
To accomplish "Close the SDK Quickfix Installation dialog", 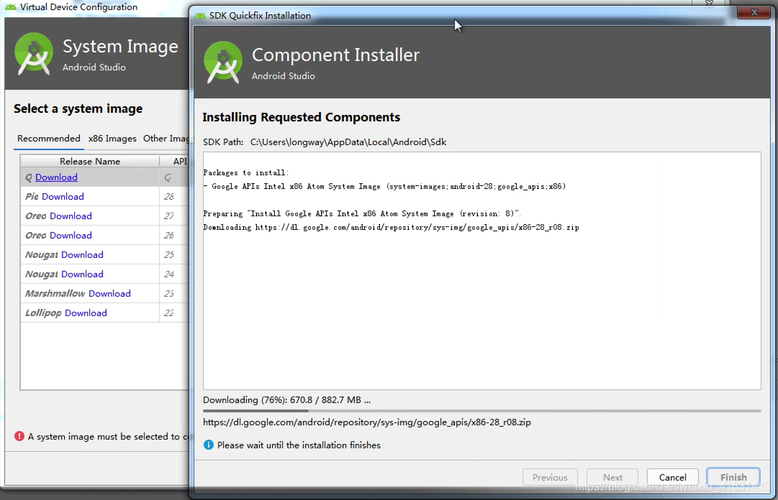I will pyautogui.click(x=754, y=12).
